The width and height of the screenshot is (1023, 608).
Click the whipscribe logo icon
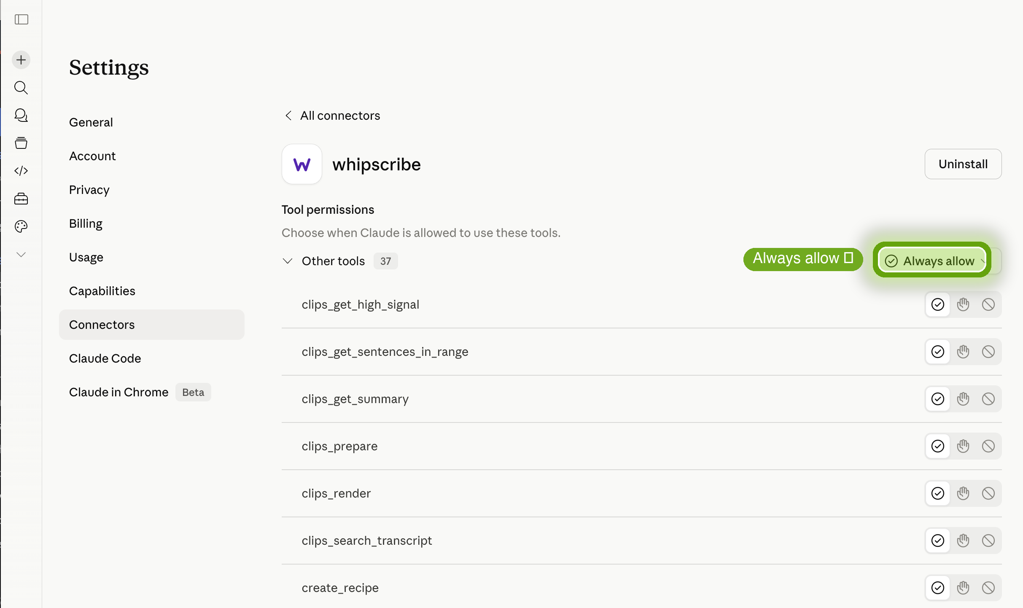coord(302,164)
